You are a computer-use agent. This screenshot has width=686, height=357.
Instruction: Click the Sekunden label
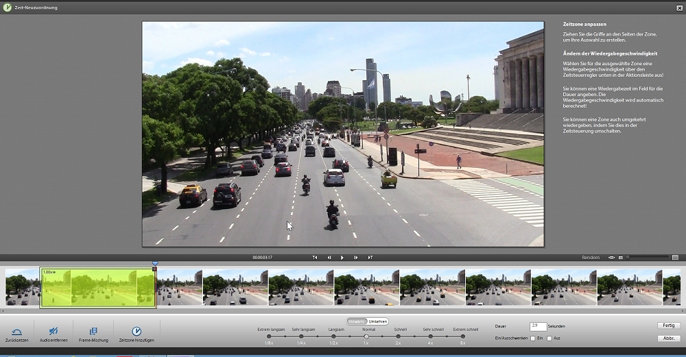[556, 326]
